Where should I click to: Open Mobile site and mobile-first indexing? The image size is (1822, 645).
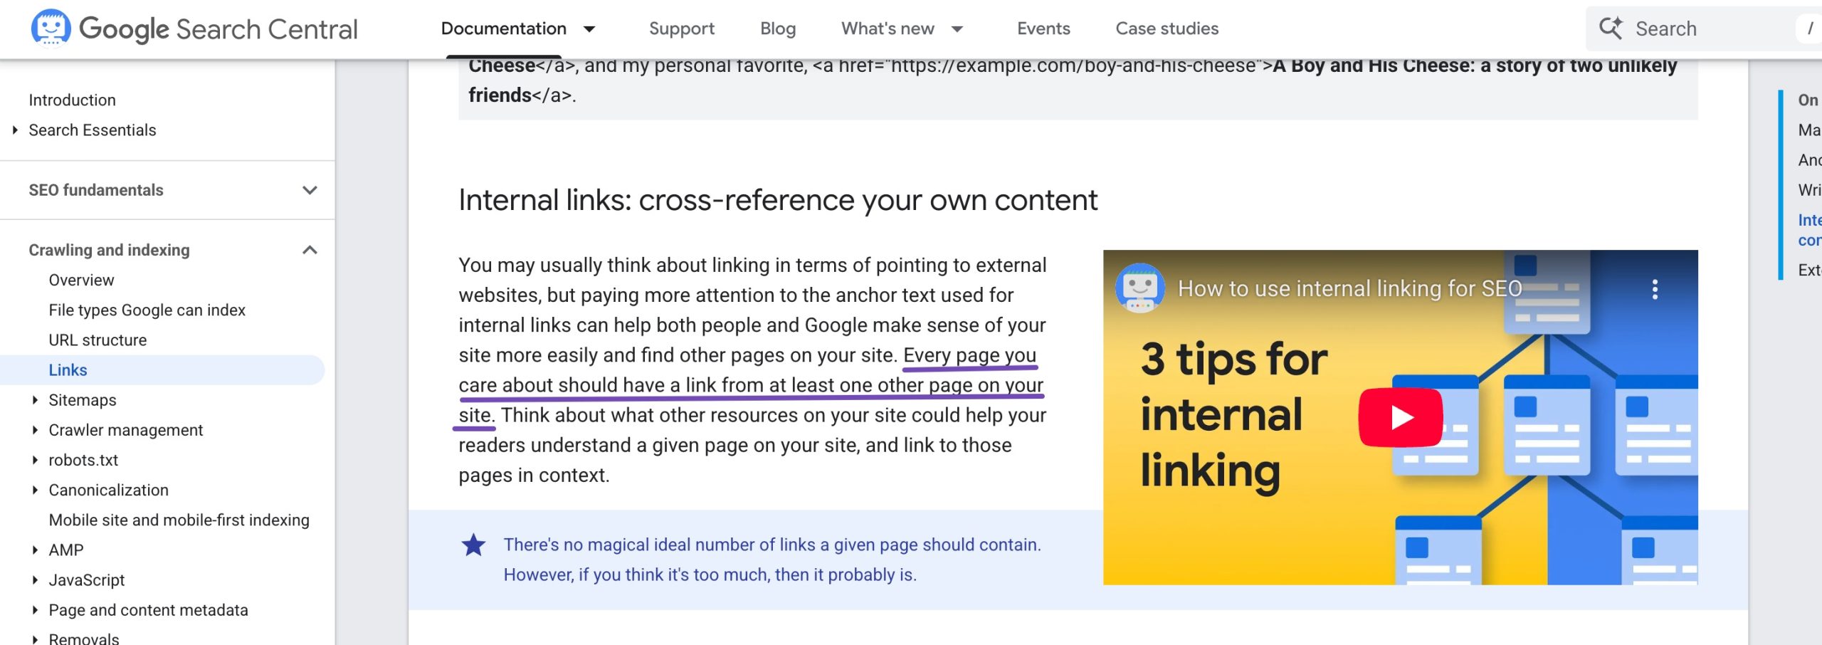coord(179,520)
